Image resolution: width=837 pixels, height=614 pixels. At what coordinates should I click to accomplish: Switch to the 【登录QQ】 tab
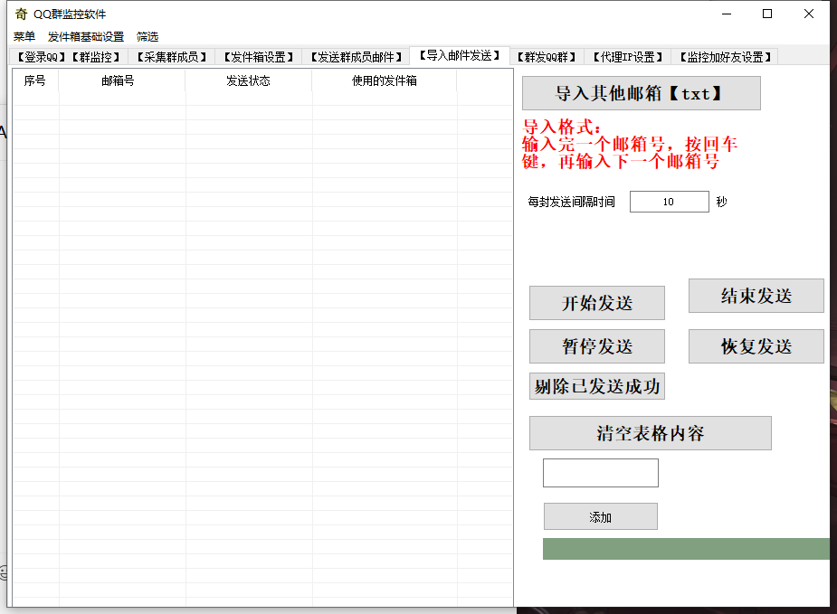[x=40, y=57]
